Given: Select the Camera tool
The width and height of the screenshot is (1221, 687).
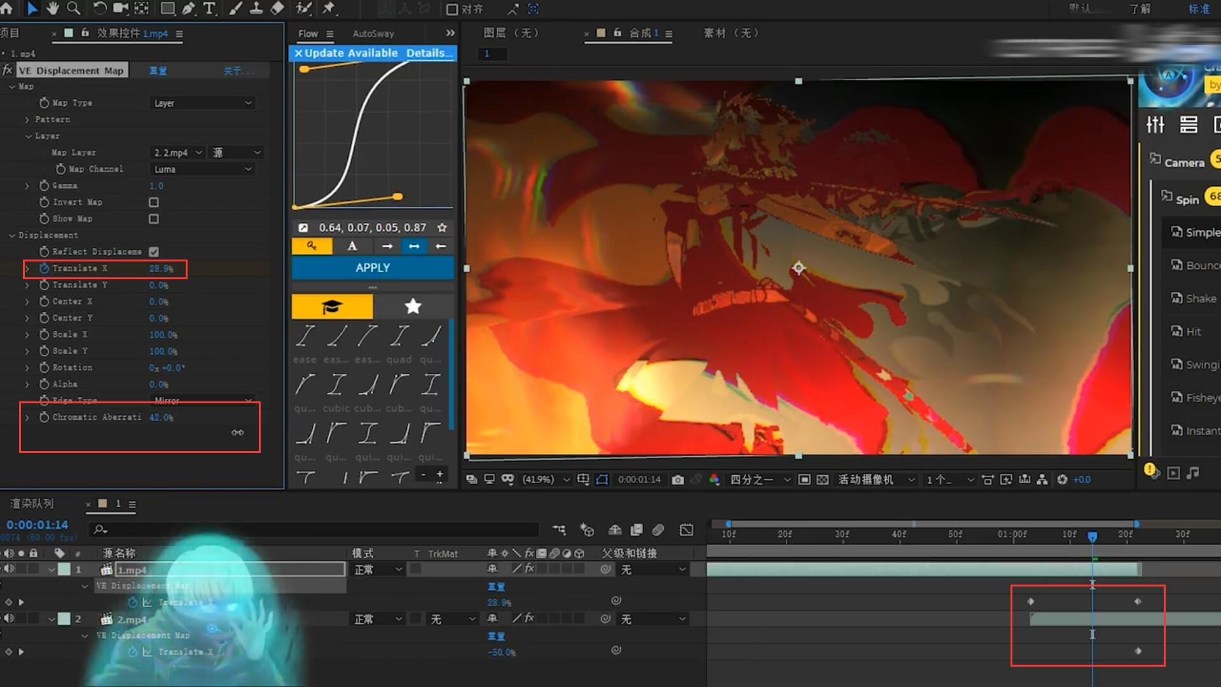Looking at the screenshot, I should [x=120, y=8].
